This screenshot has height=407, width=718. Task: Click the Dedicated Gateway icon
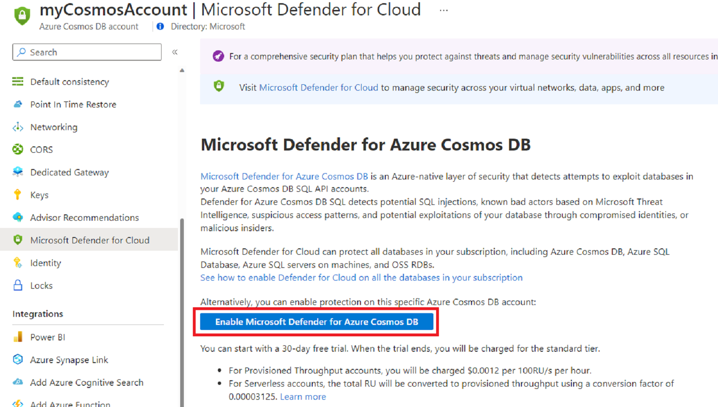tap(18, 172)
